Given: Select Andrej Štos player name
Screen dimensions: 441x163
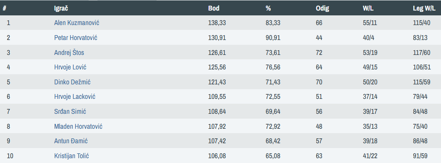Looking at the screenshot, I should [x=69, y=52].
